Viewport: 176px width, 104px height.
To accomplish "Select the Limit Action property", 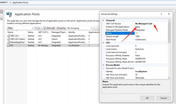I will pyautogui.click(x=111, y=49).
